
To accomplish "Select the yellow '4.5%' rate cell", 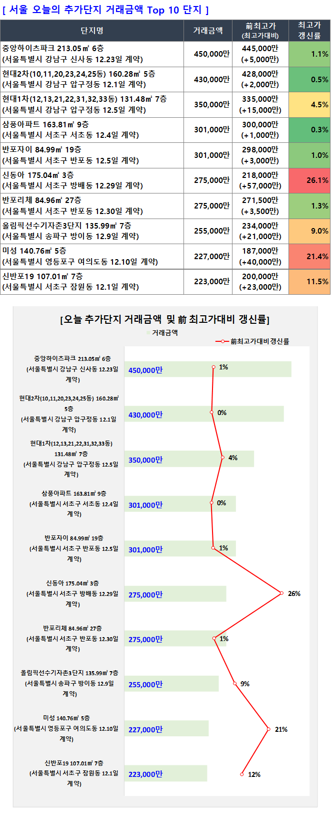I will tap(309, 105).
